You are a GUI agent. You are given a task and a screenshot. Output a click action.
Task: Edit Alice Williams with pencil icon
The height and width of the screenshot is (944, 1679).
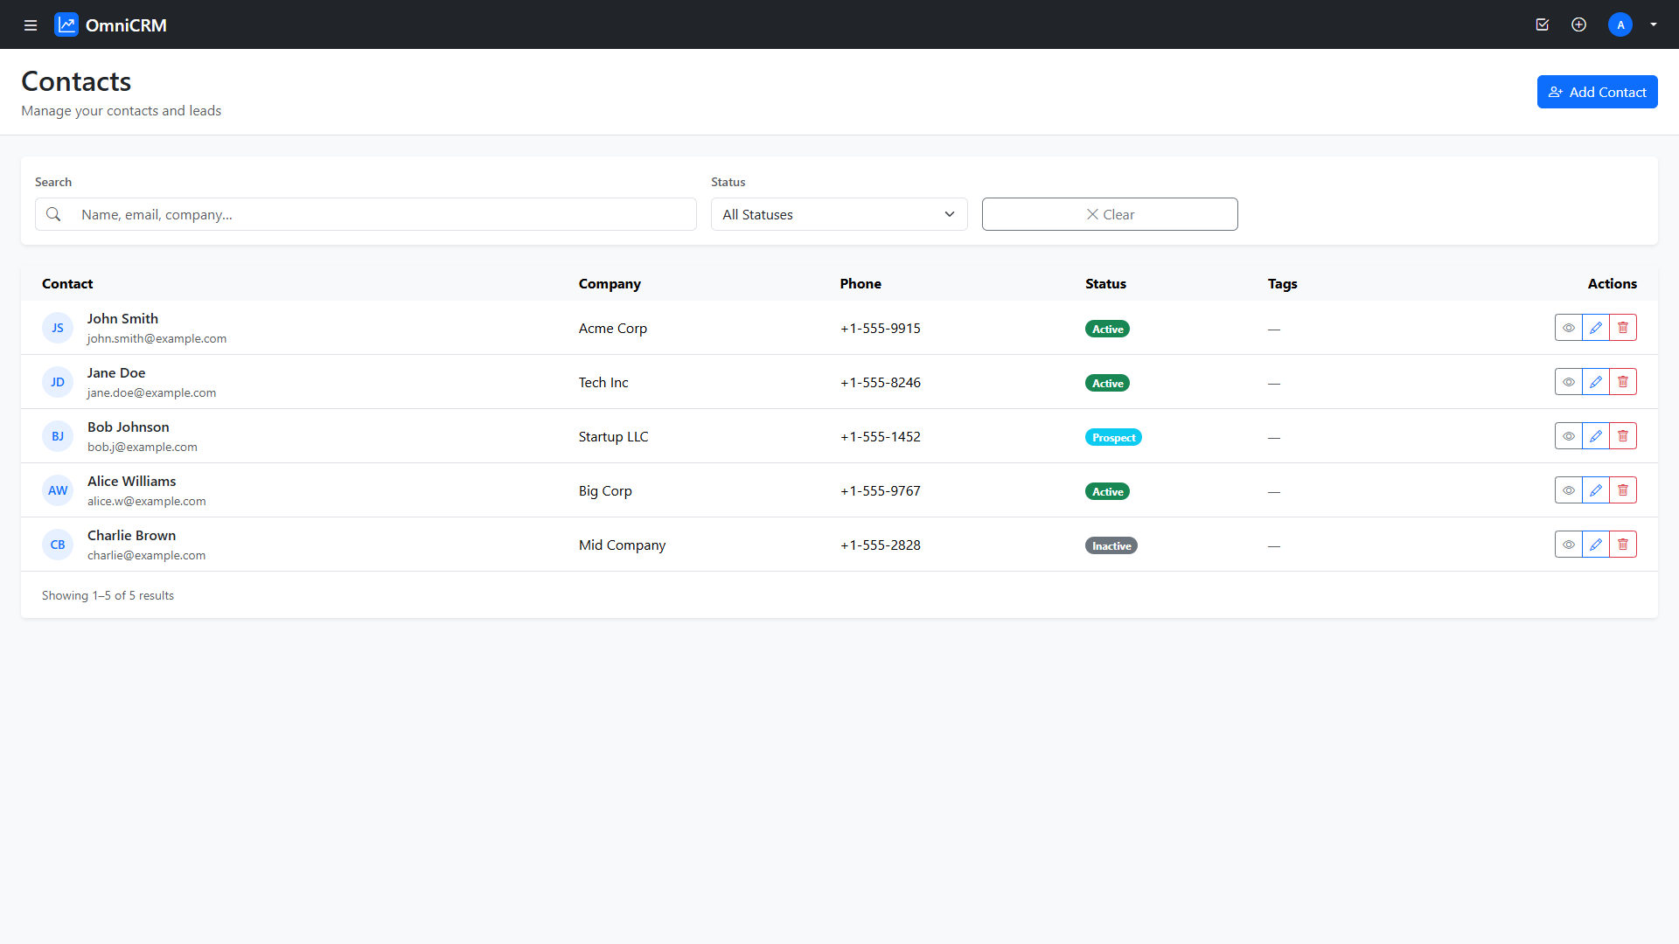click(1596, 490)
